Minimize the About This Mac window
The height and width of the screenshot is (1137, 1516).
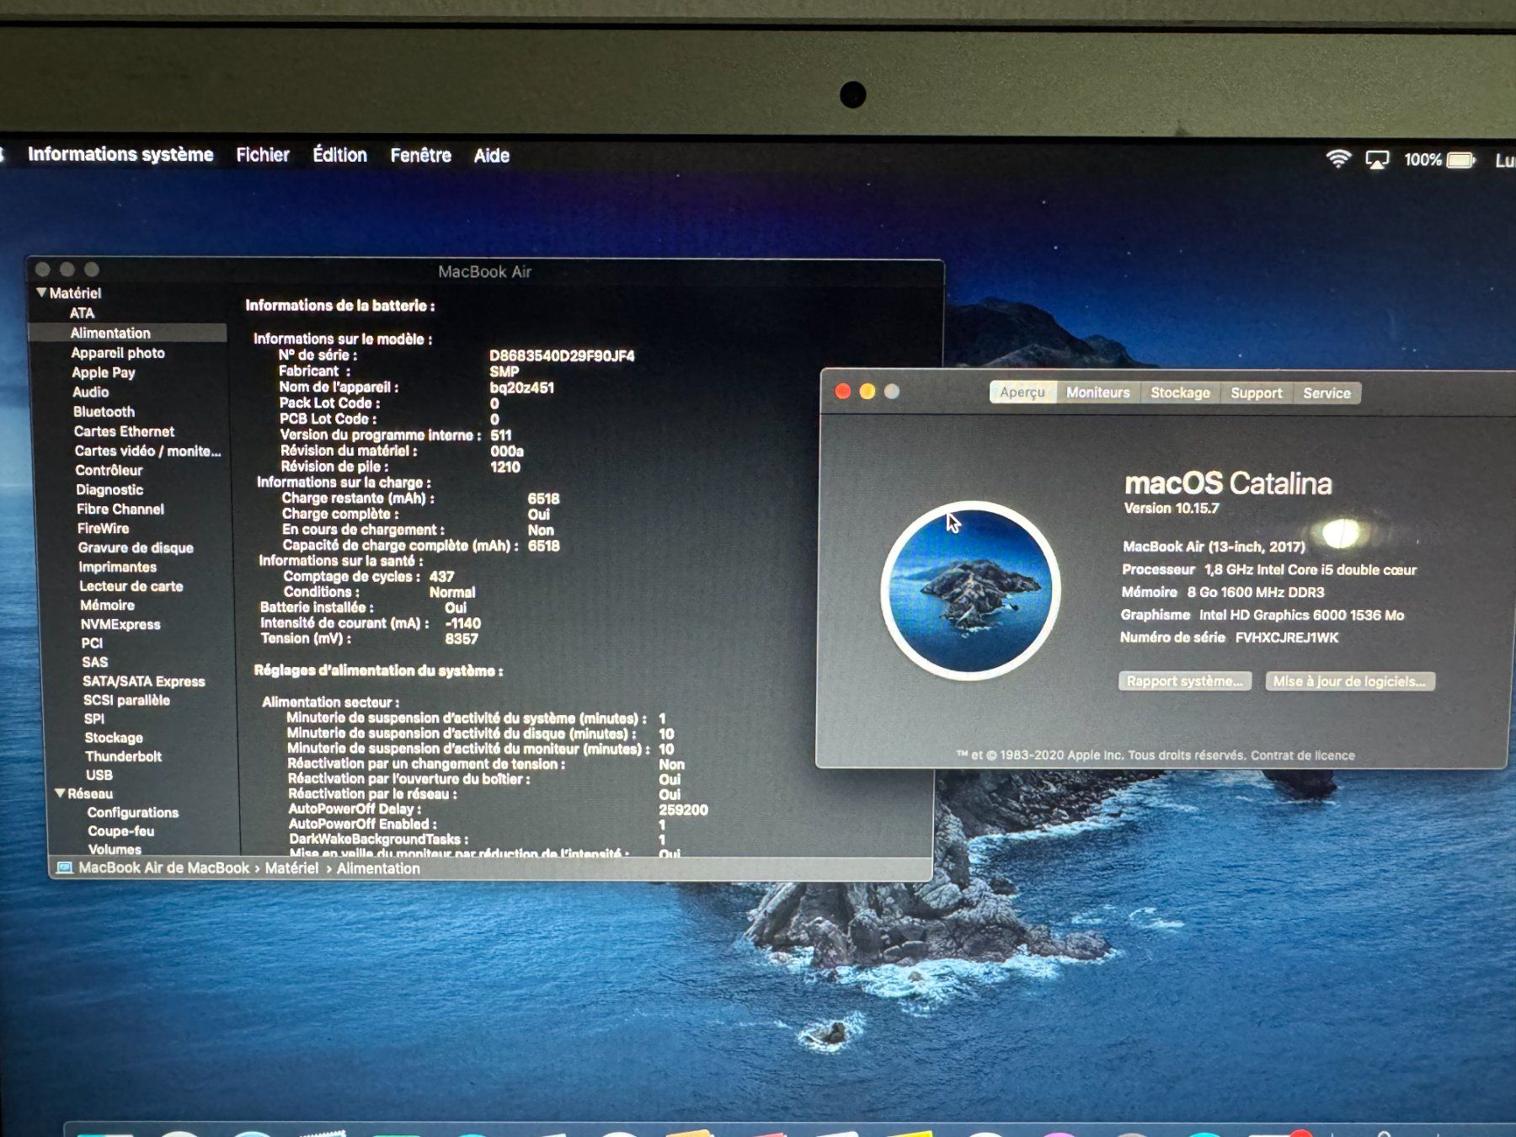click(867, 392)
